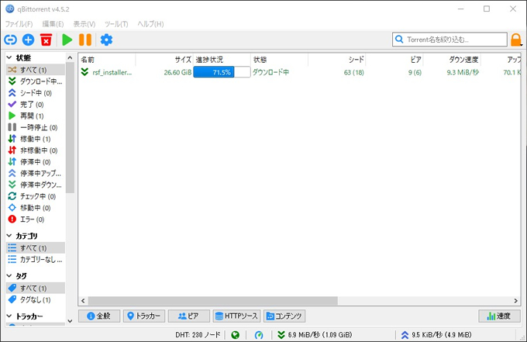Click the 71.5% progress bar

tap(222, 72)
